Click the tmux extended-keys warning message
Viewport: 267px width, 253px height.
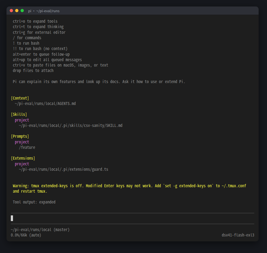tap(129, 189)
